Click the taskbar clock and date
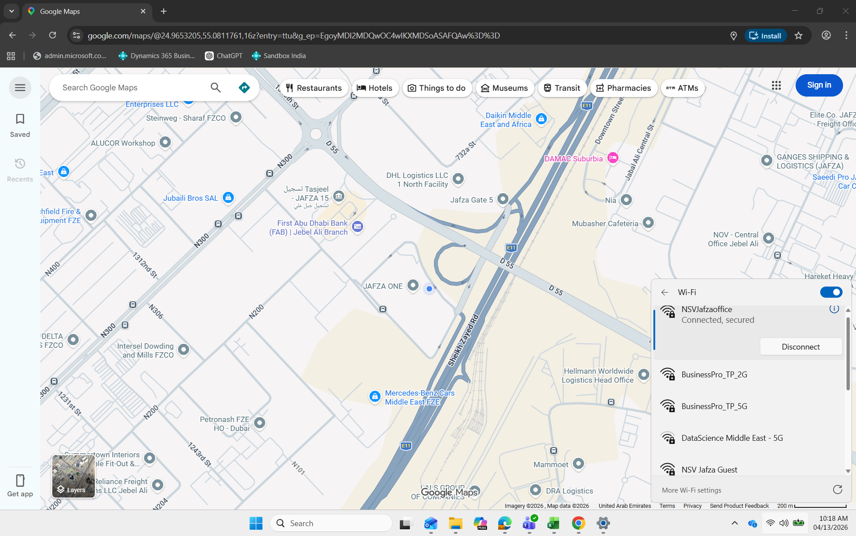Viewport: 856px width, 536px height. coord(831,523)
